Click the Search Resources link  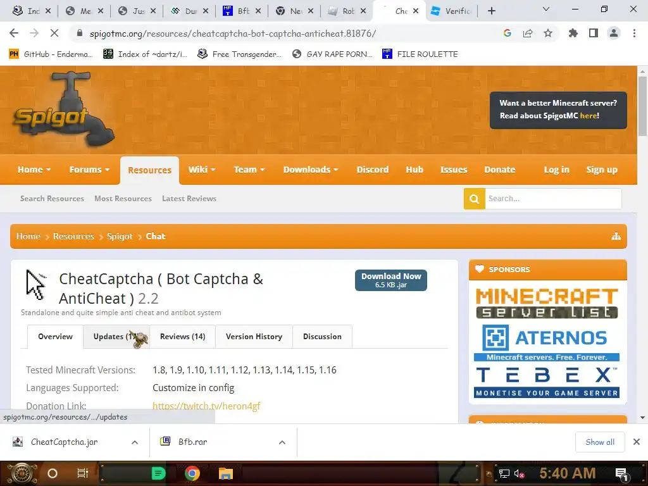click(x=52, y=198)
